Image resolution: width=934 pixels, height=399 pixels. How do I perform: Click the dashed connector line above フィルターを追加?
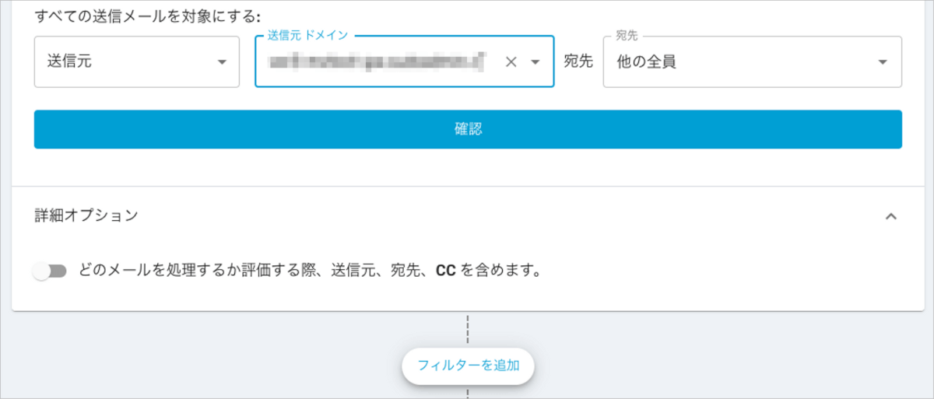[468, 329]
